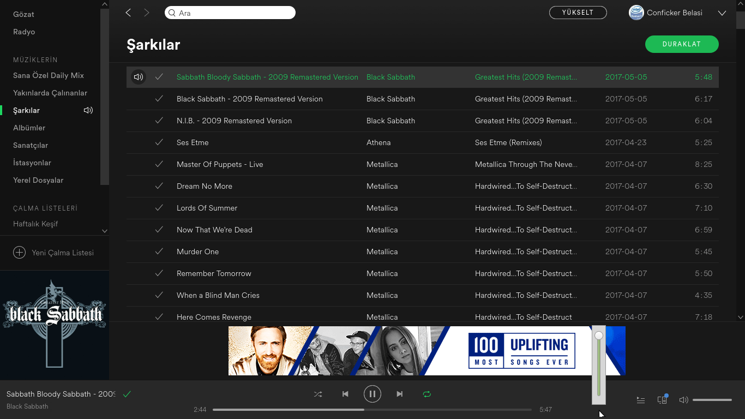Open Yerel Dosyalar in the sidebar
The image size is (745, 419).
pos(38,180)
